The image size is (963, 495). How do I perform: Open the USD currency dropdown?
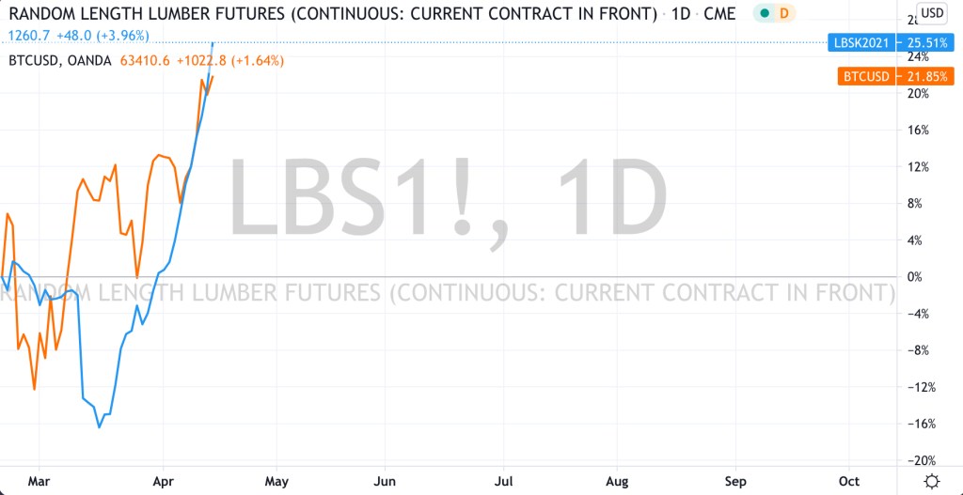click(931, 13)
